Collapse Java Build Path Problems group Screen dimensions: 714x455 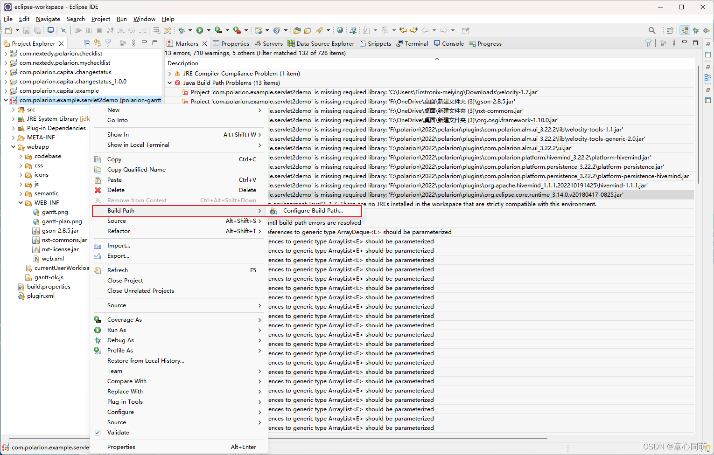point(169,83)
